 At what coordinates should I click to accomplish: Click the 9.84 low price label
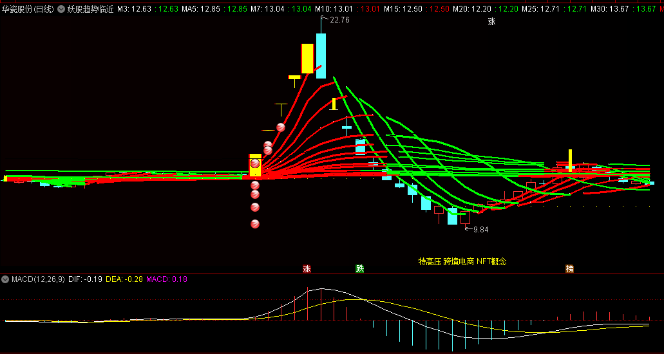(x=480, y=230)
